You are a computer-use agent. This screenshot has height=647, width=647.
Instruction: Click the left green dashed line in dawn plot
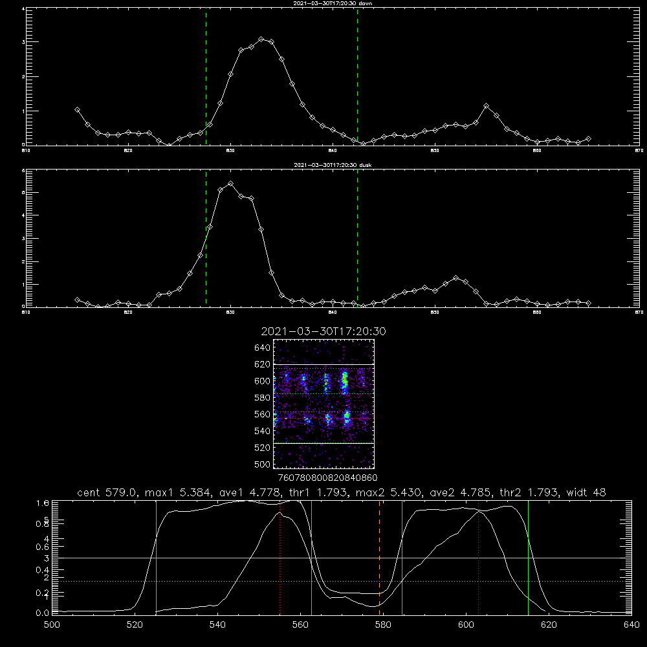[x=206, y=77]
